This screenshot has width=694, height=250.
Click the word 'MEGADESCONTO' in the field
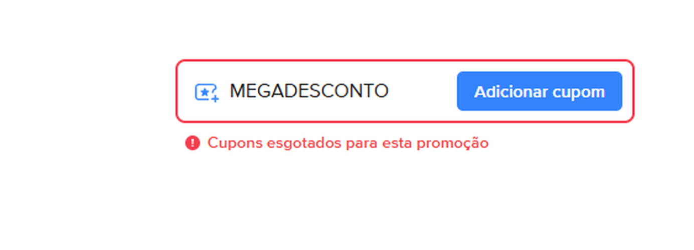(309, 91)
